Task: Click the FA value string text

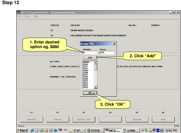Action: coord(99,35)
